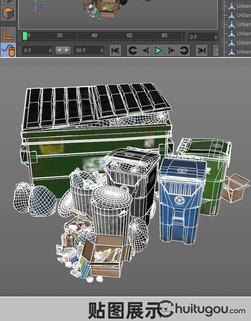This screenshot has width=251, height=321.
Task: Click frame 40 on the timeline ruler
Action: pos(94,37)
